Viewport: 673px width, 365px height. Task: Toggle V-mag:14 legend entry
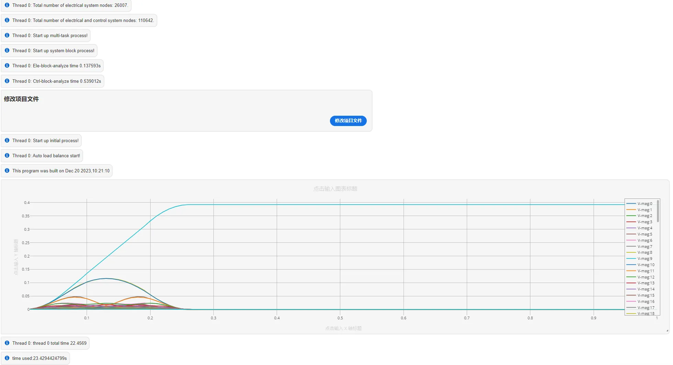640,289
